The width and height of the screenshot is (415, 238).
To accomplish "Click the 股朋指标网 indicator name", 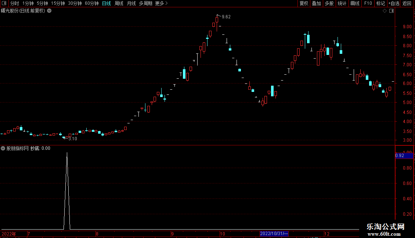I will [18, 148].
